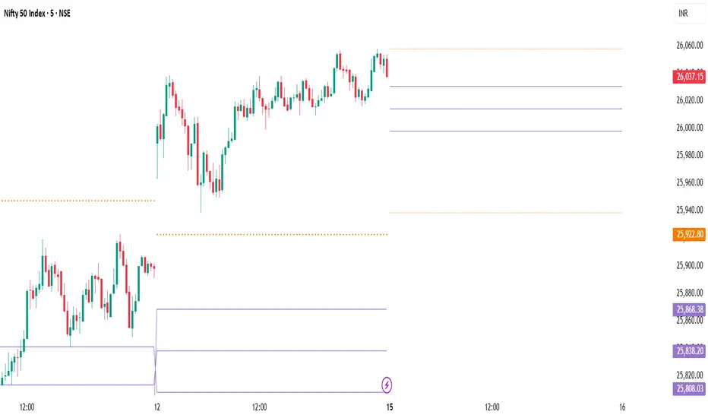Click the 25,980.00 price scale label
Viewport: 708px width, 418px height.
pos(687,155)
